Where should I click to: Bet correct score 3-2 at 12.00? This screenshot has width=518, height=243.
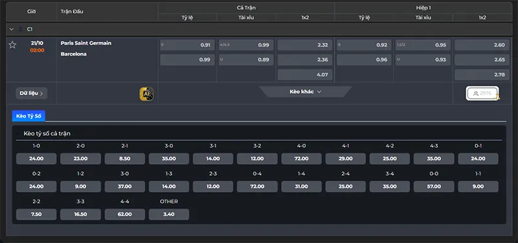click(257, 158)
